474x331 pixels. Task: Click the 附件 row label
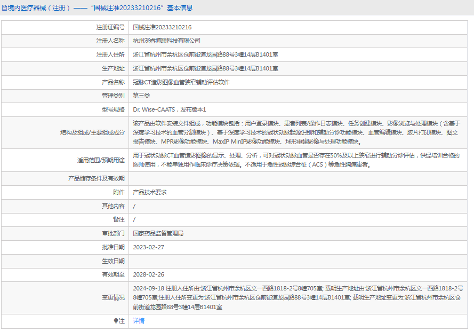[x=119, y=192]
